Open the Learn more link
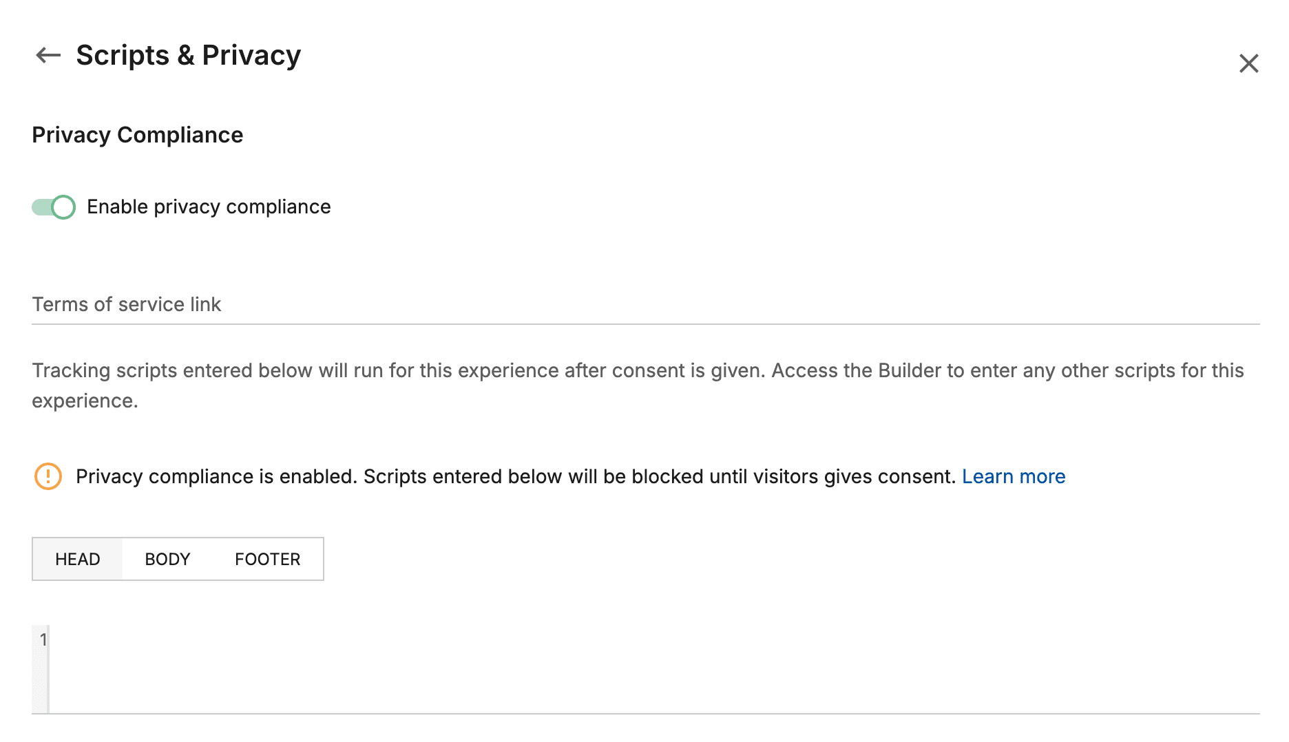 coord(1014,476)
